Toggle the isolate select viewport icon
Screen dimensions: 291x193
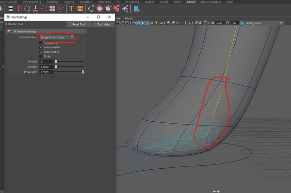[189, 23]
